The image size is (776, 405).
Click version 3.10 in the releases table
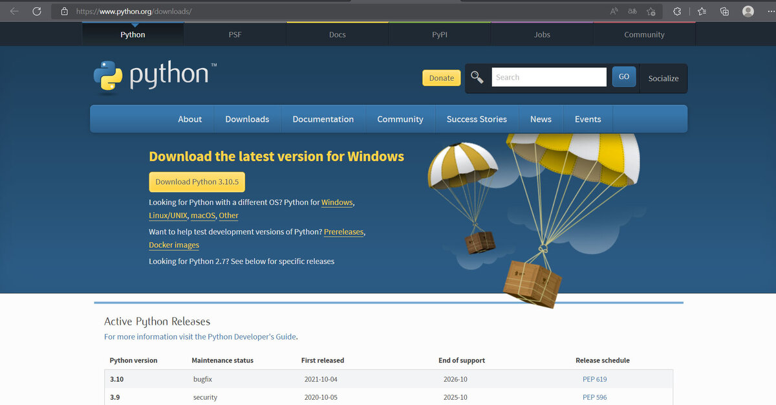tap(116, 379)
